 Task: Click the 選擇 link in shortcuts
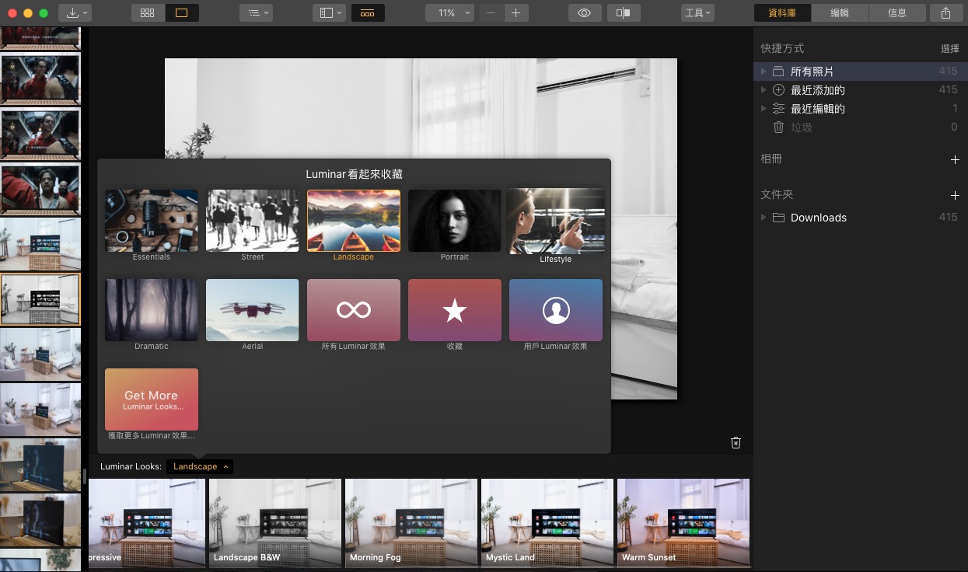click(x=949, y=48)
